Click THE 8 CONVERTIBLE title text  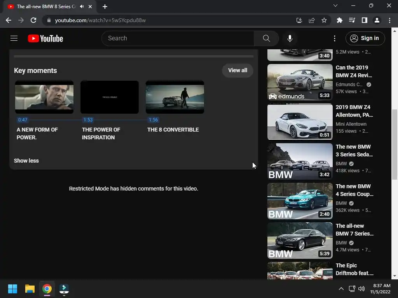[173, 130]
